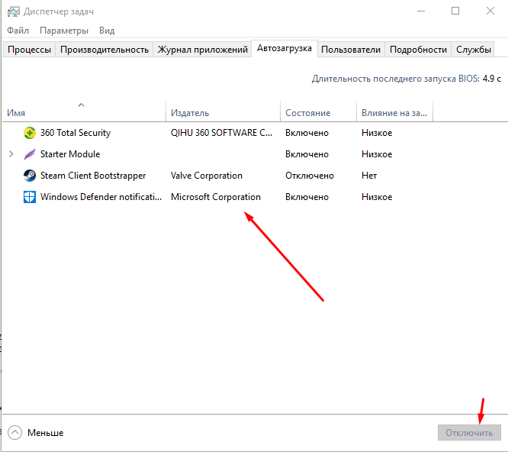Viewport: 508px width, 452px height.
Task: Sort by the Издатель column header
Action: (223, 111)
